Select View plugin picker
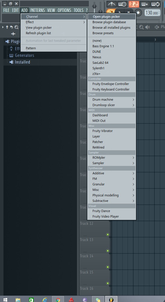Image resolution: width=165 pixels, height=302 pixels. pos(54,28)
